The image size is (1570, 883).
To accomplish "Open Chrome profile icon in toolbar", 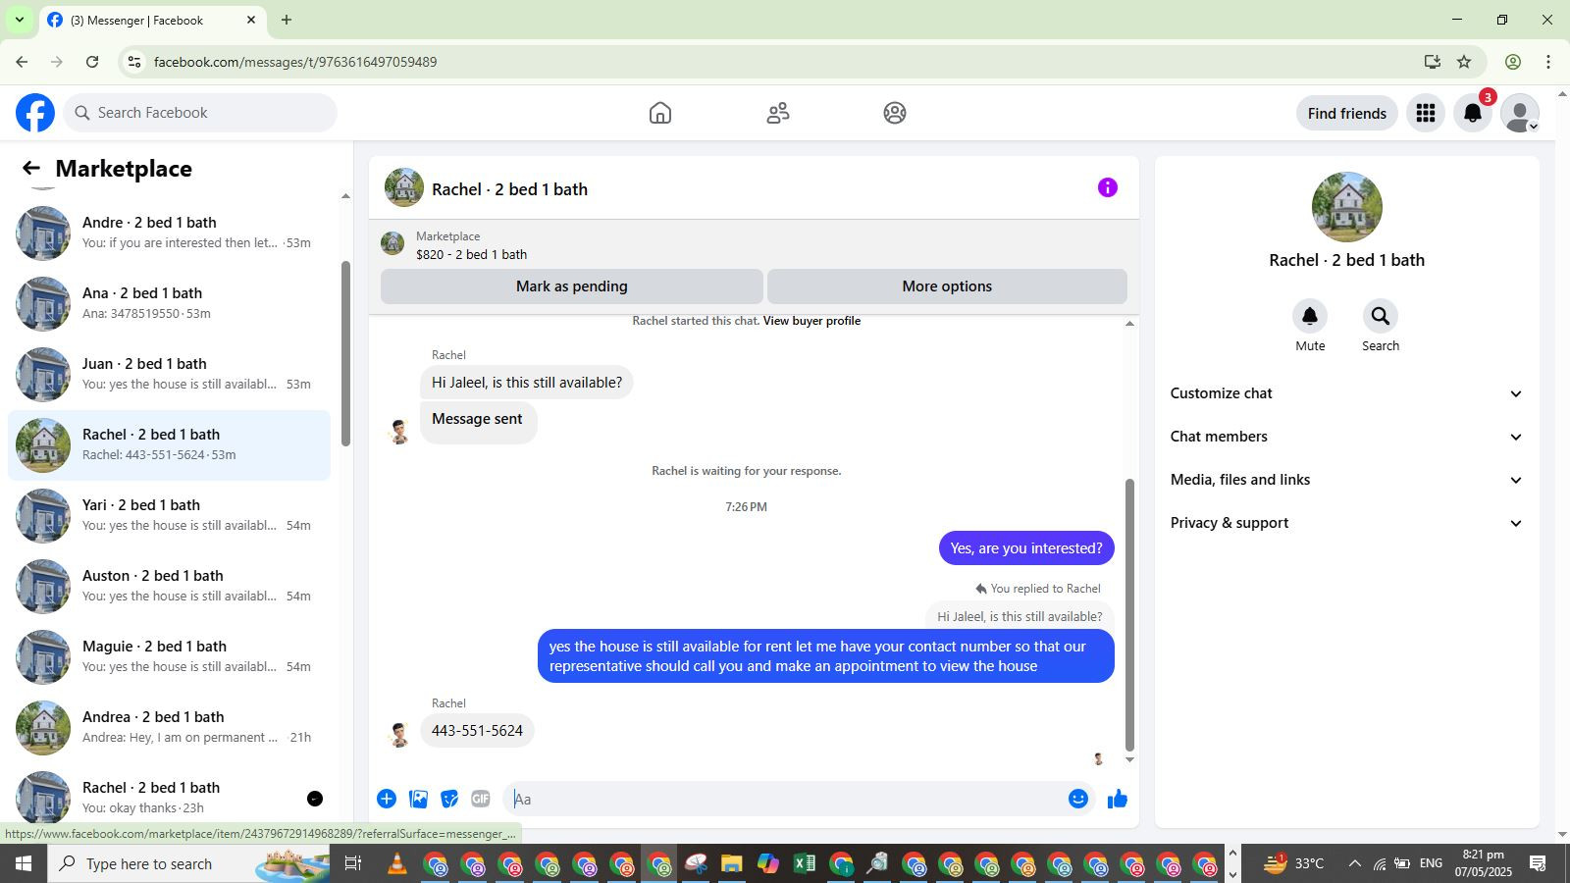I will (x=1513, y=62).
